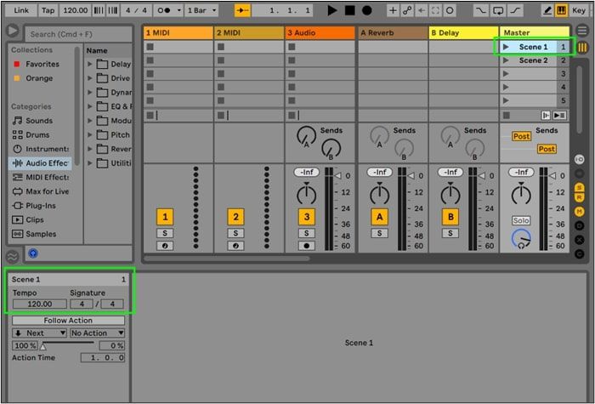The width and height of the screenshot is (595, 404).
Task: Stop playback with the Stop button
Action: click(349, 10)
